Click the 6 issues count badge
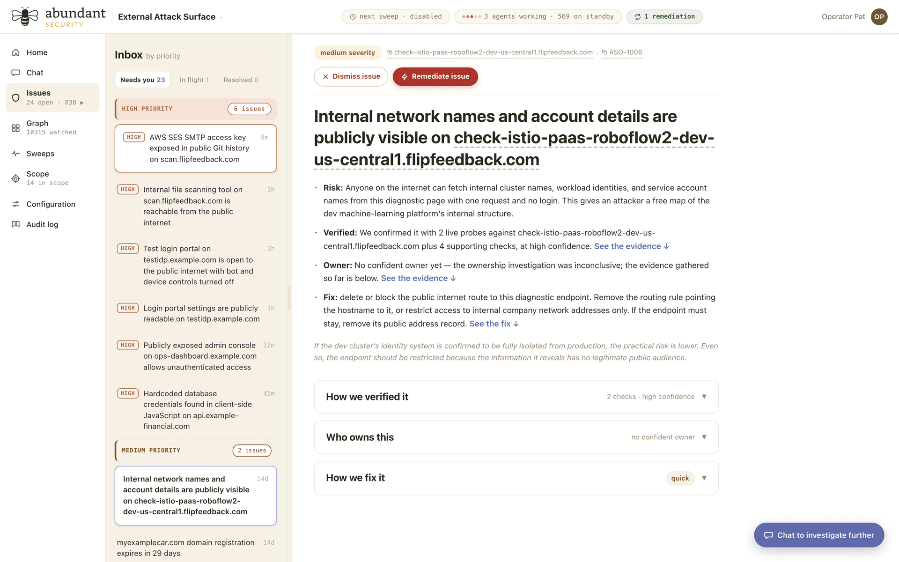Image resolution: width=899 pixels, height=562 pixels. click(250, 109)
